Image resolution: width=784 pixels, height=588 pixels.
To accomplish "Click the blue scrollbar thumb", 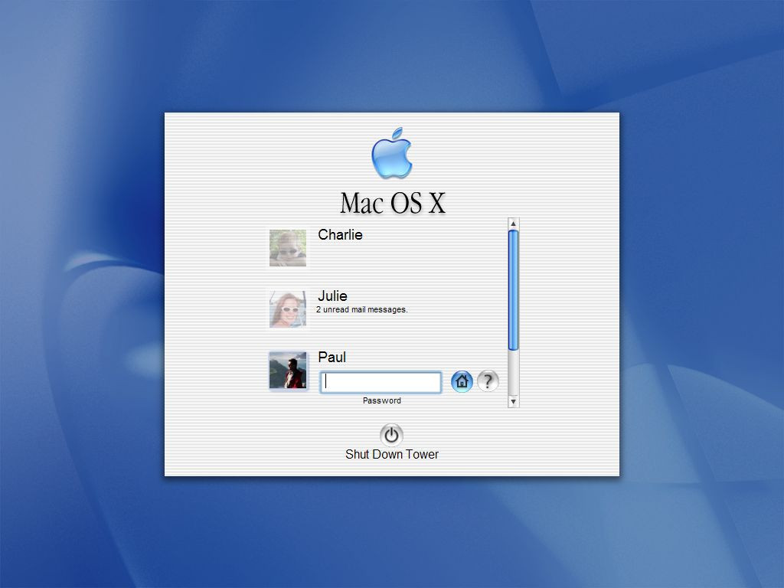I will (x=513, y=290).
